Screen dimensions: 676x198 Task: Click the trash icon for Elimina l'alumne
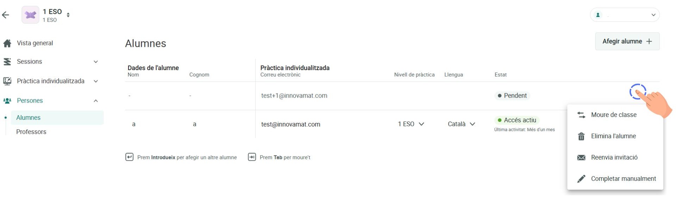(581, 136)
